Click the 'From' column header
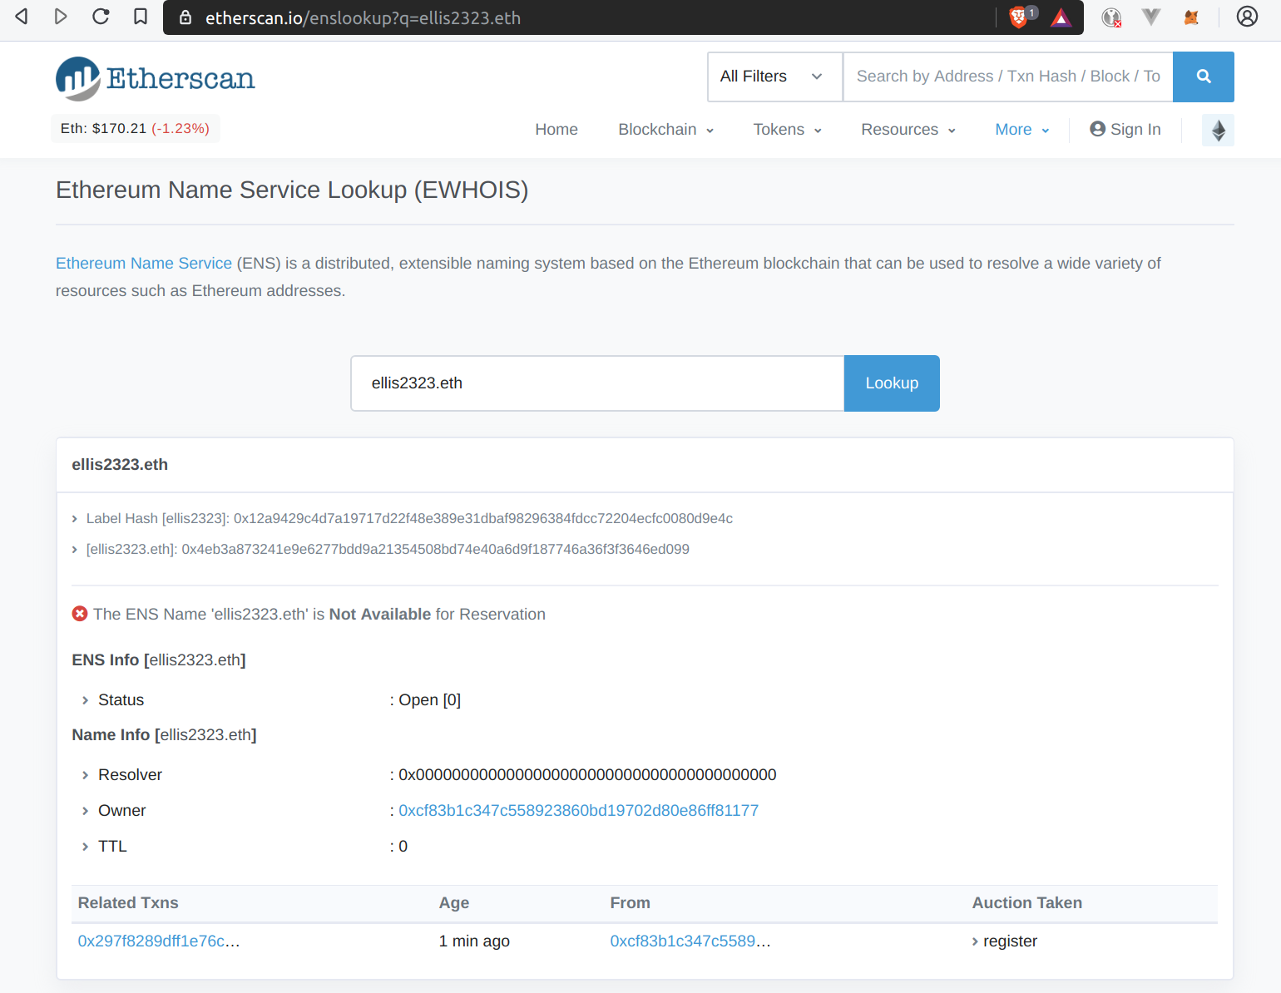1281x993 pixels. (x=630, y=903)
